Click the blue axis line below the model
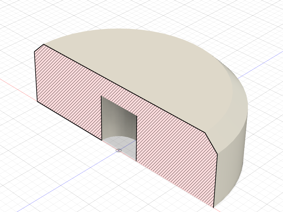Image resolution: width=283 pixels, height=212 pixels. click(63, 180)
